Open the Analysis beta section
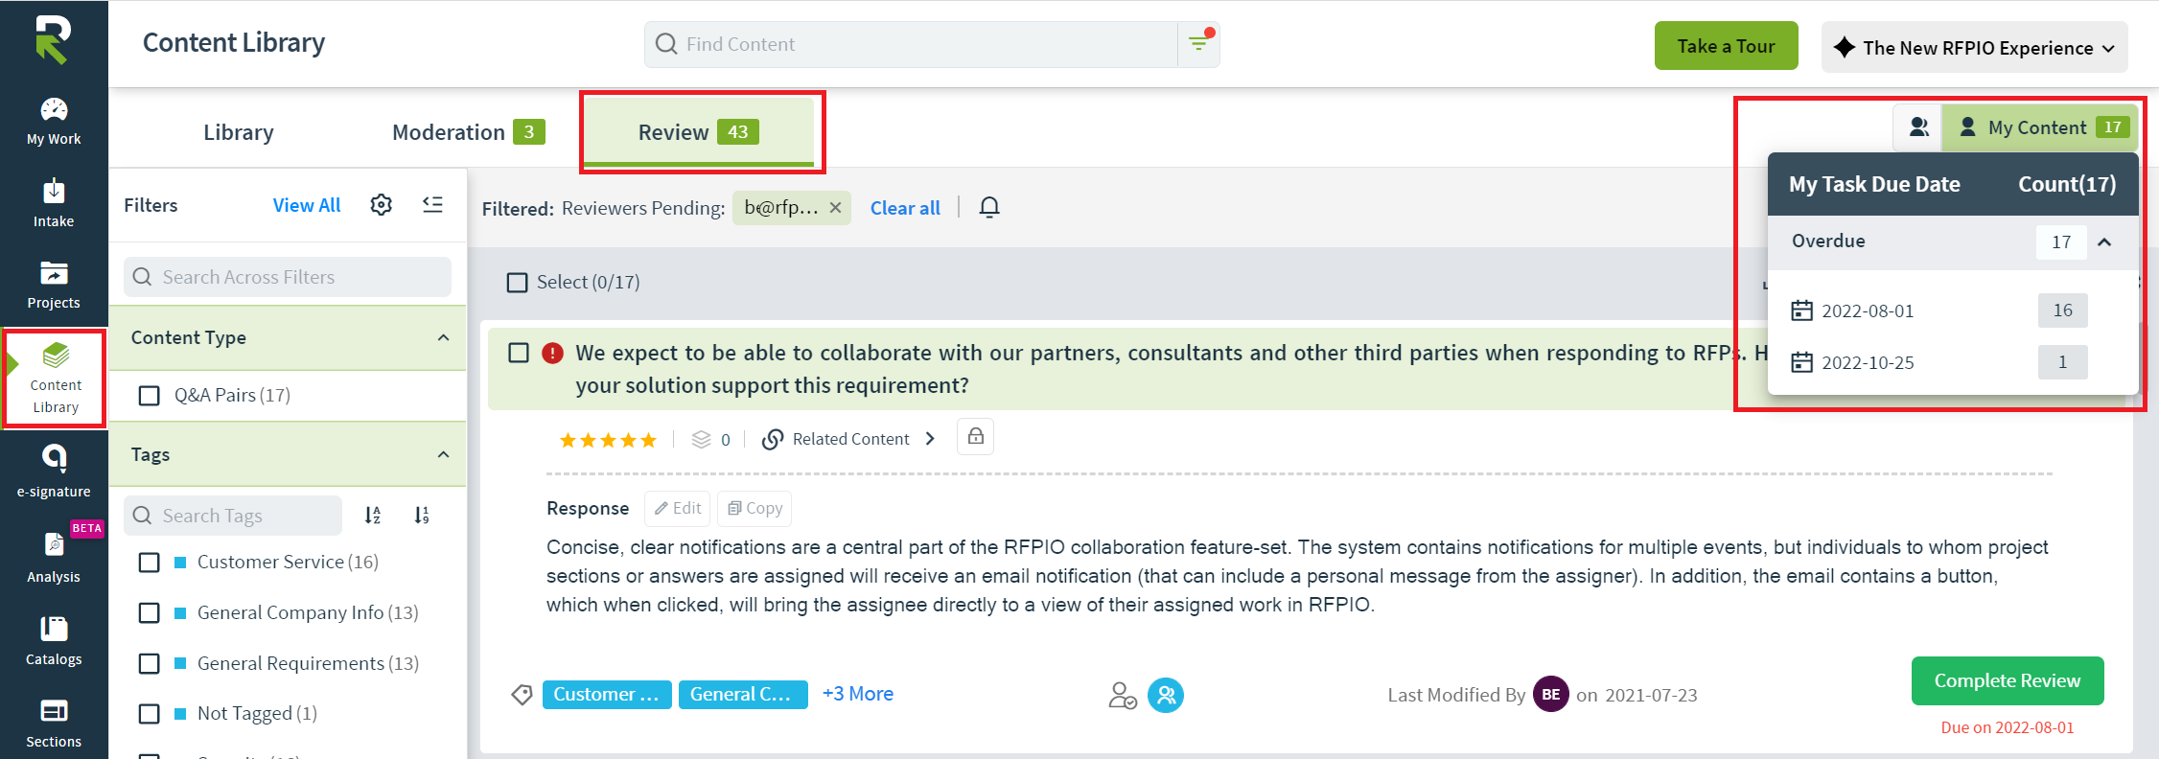This screenshot has height=759, width=2159. (54, 556)
